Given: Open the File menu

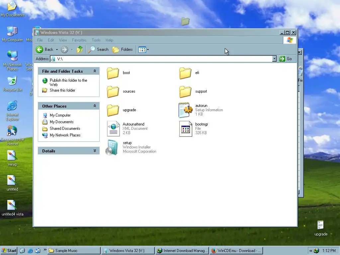Looking at the screenshot, I should (x=40, y=40).
